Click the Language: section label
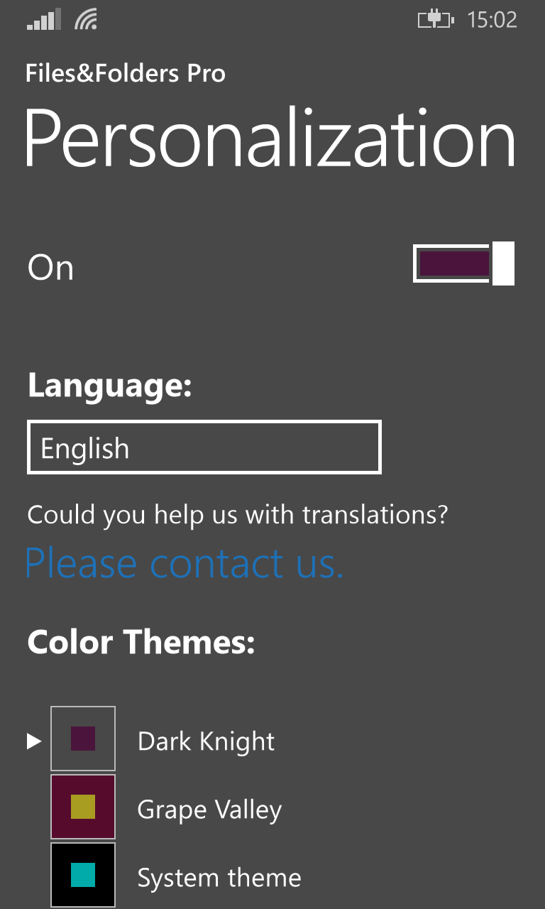This screenshot has width=545, height=909. tap(109, 386)
